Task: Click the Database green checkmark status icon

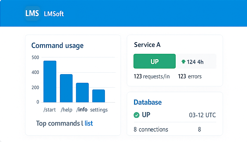Action: tap(136, 115)
